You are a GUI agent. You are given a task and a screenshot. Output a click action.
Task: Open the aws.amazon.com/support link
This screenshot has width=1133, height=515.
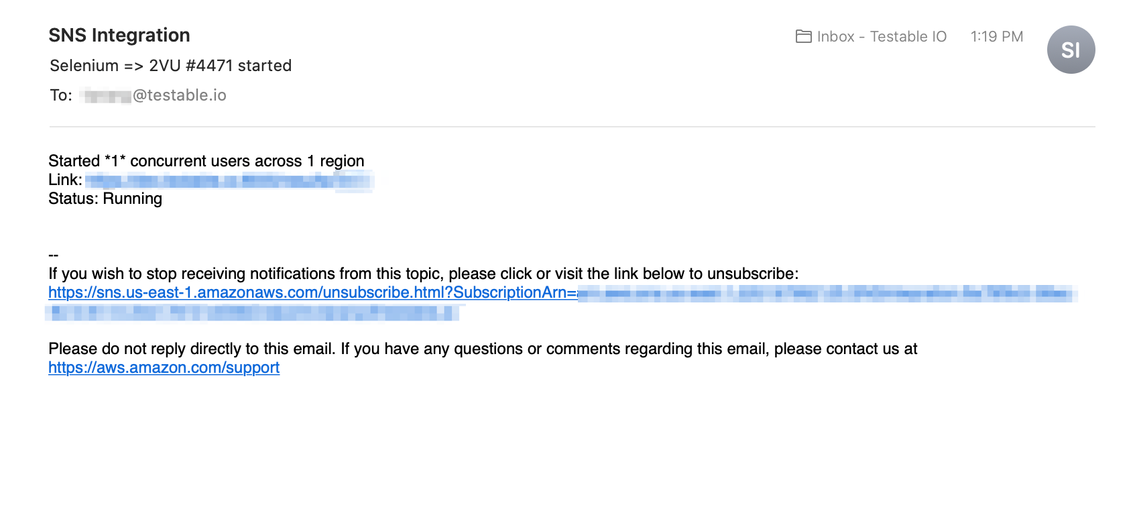pos(164,367)
